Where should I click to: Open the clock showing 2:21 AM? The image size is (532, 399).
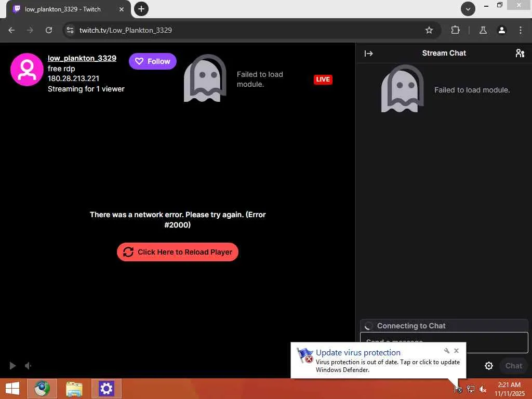(x=509, y=389)
